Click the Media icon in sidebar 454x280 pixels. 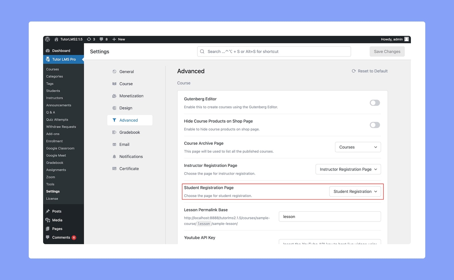point(48,220)
